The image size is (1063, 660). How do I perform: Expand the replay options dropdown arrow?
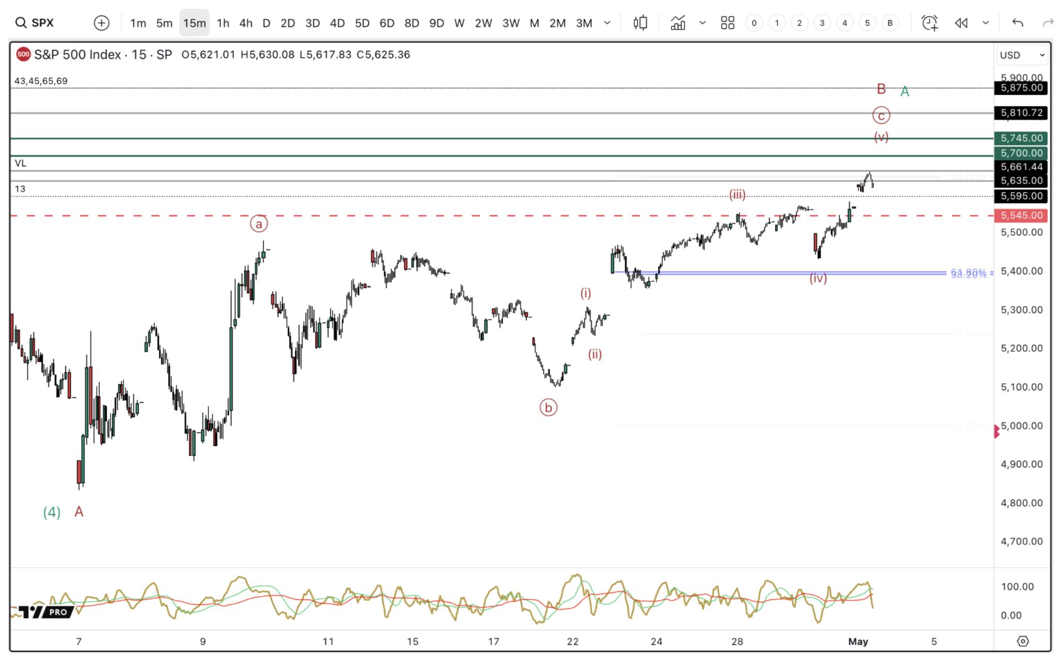985,23
